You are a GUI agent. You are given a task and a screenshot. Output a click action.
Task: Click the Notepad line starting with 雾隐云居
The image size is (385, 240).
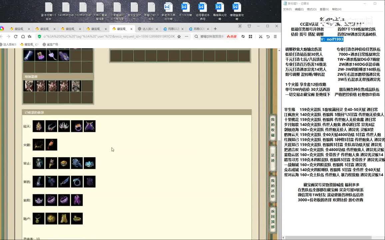(334, 155)
